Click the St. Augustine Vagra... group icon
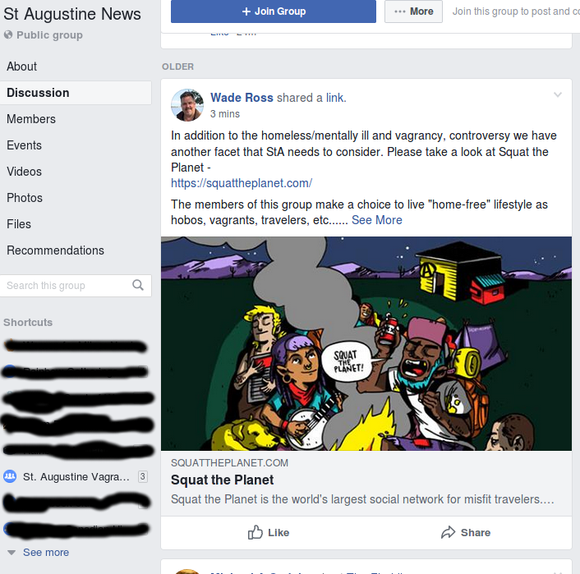The image size is (580, 574). point(10,476)
